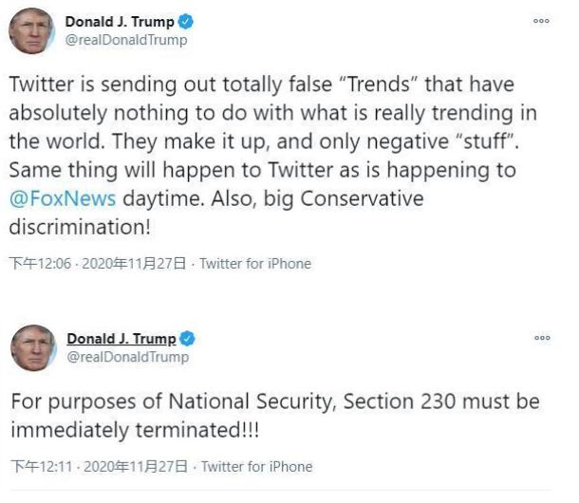Open the @realDonaldTrump handle in the second tweet

(127, 357)
